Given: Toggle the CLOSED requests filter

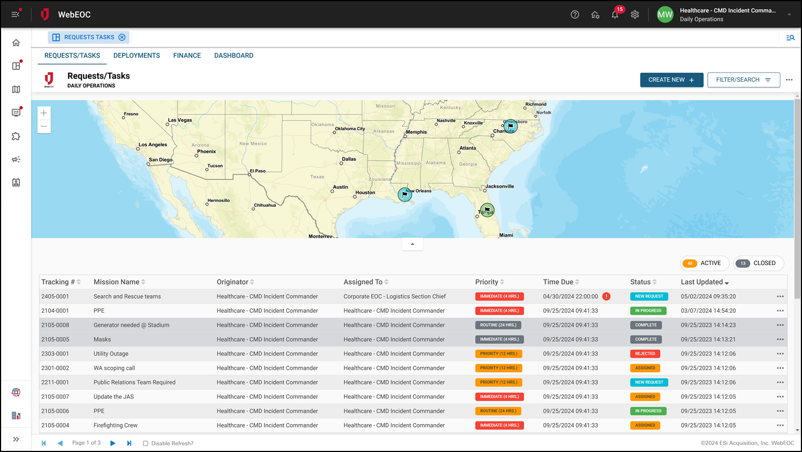Looking at the screenshot, I should 758,263.
